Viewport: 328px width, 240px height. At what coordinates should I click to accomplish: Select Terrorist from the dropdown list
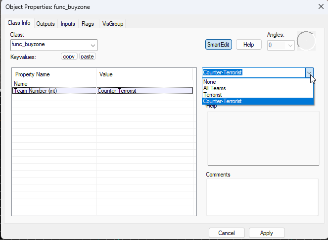pyautogui.click(x=258, y=95)
